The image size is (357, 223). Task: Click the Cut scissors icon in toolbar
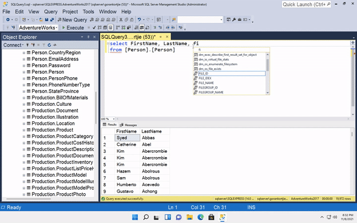point(121,20)
